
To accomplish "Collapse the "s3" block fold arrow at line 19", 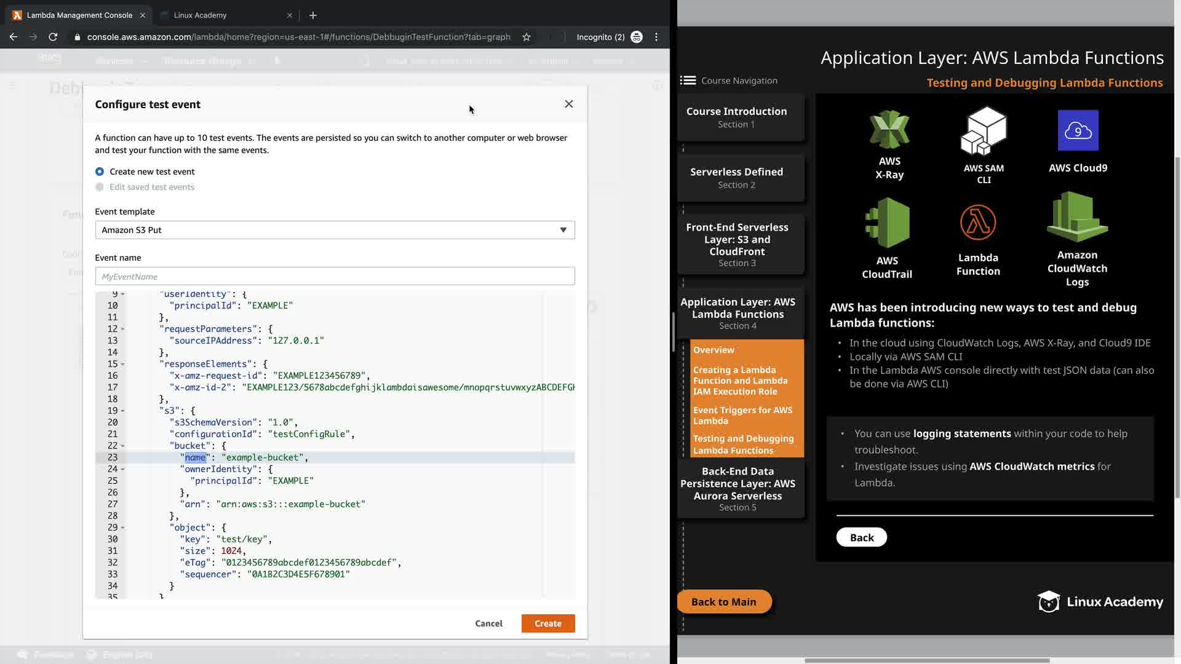I will (122, 411).
